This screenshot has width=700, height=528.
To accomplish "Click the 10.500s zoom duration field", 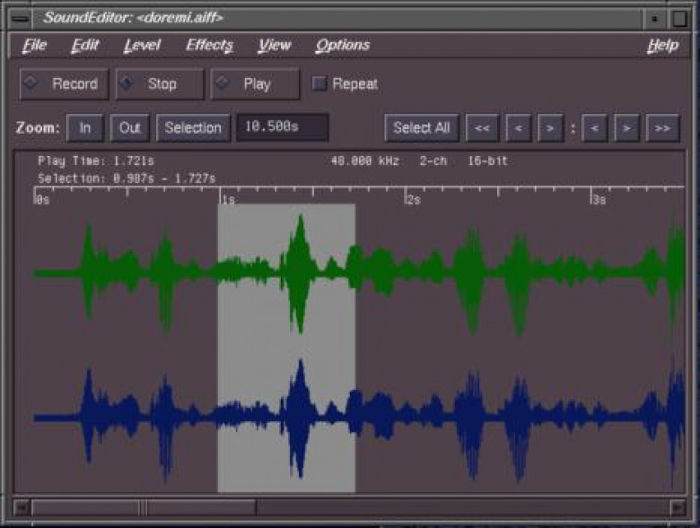I will pos(283,127).
